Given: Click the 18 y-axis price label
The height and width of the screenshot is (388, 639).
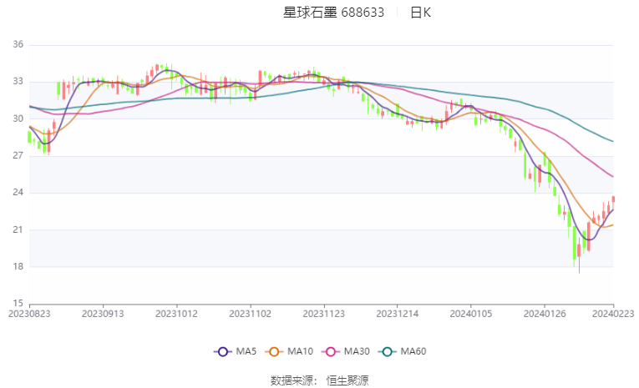Looking at the screenshot, I should coord(18,267).
